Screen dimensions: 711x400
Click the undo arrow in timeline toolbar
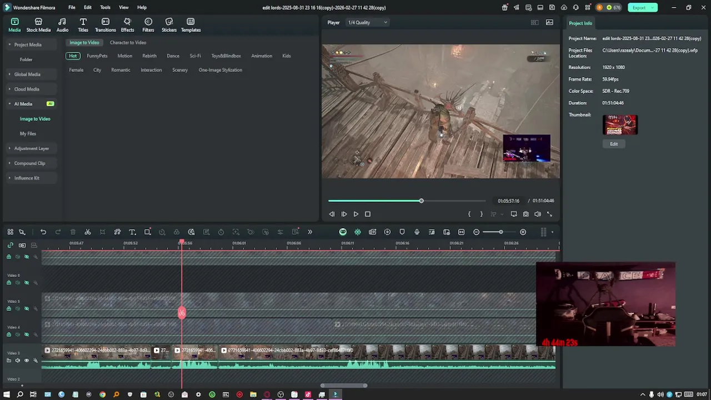pos(43,232)
